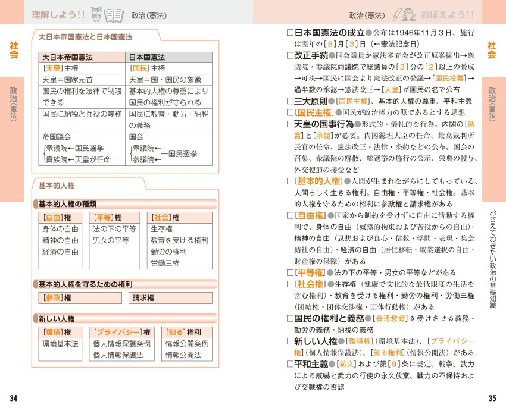Image resolution: width=506 pixels, height=414 pixels.
Task: Click the owl icon in the header
Action: click(x=96, y=14)
